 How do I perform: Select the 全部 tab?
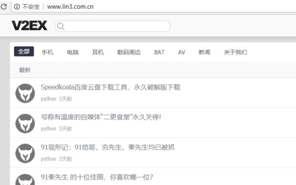tap(24, 51)
